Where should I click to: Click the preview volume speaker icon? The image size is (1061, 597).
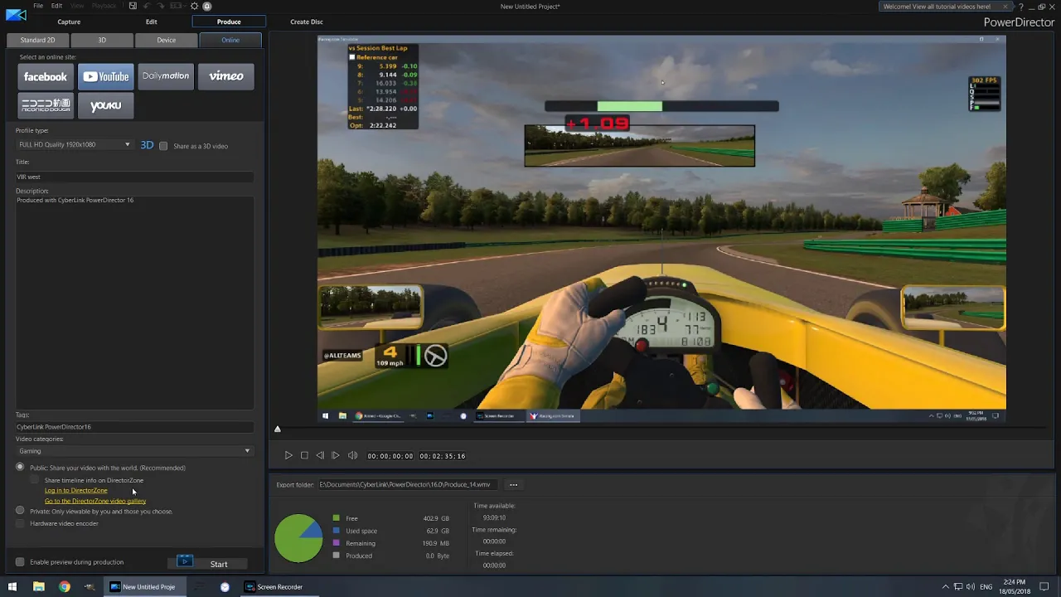[x=352, y=455]
